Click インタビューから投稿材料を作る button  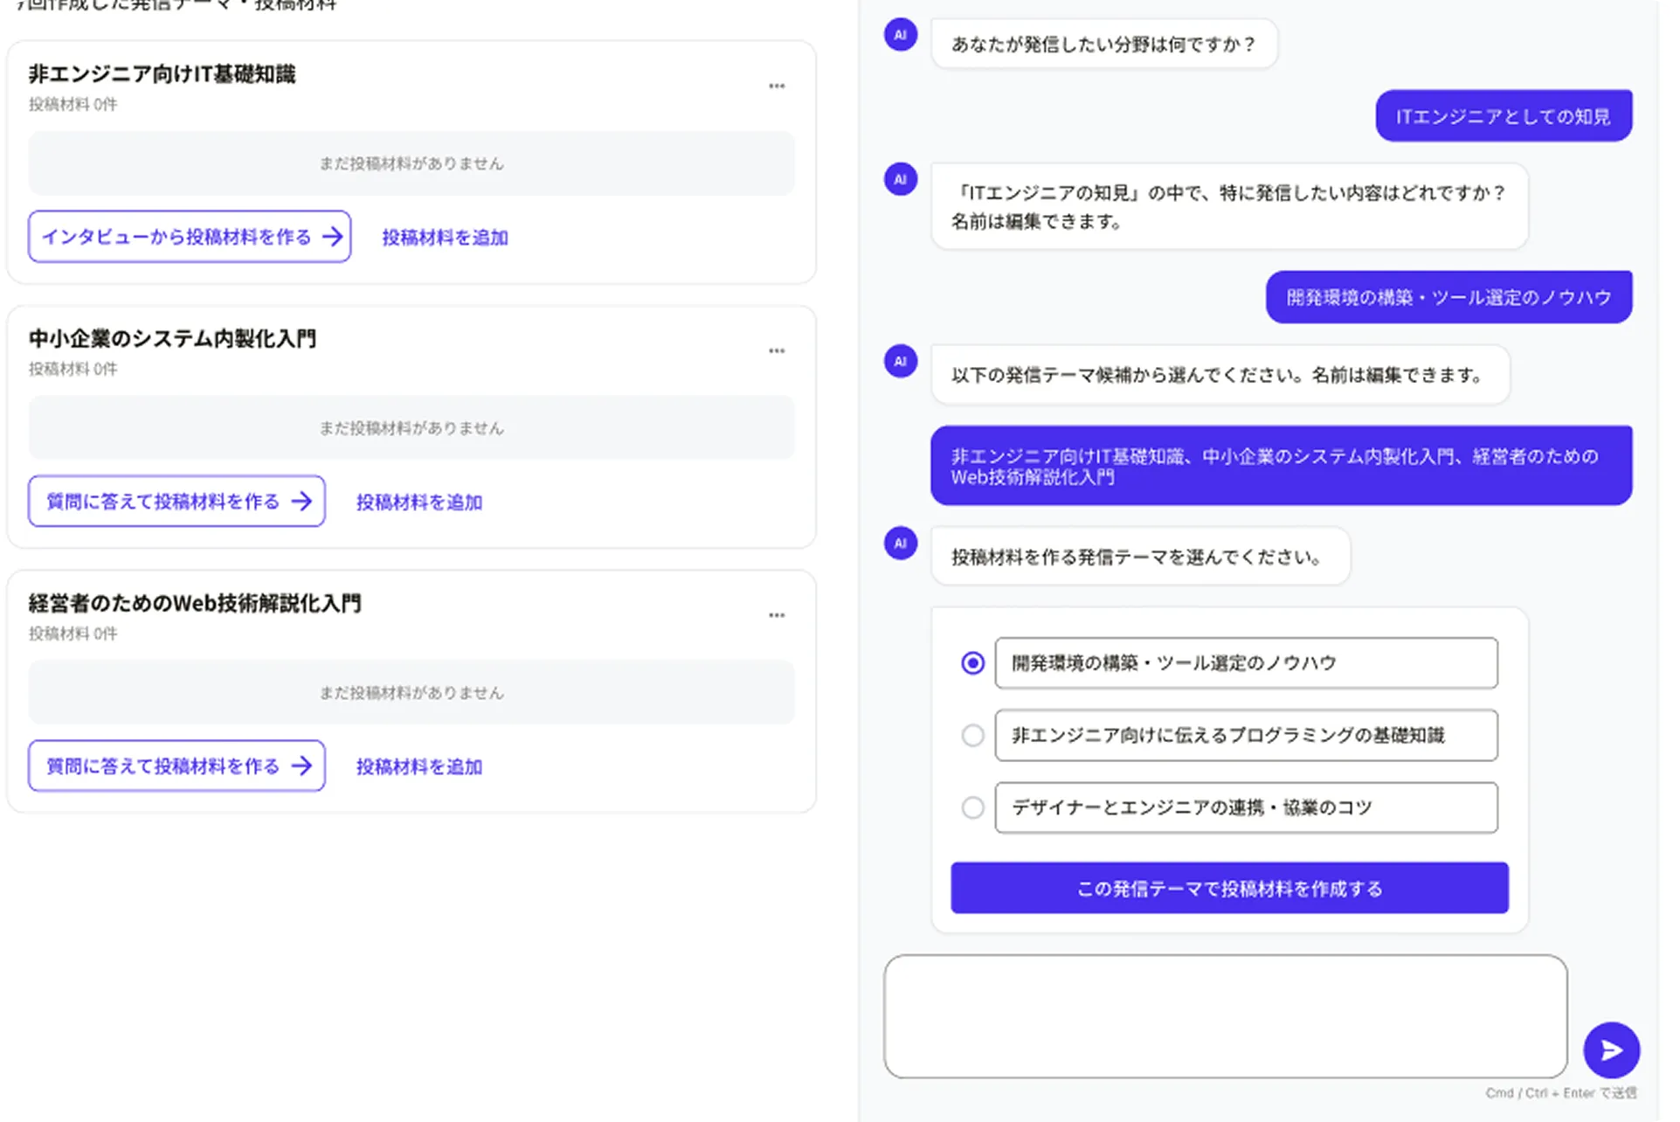[x=190, y=237]
